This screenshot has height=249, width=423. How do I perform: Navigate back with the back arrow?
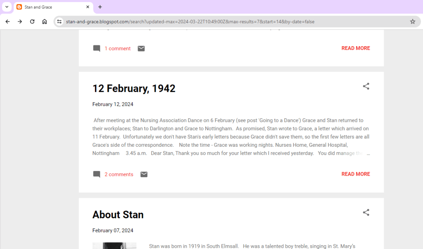click(7, 21)
